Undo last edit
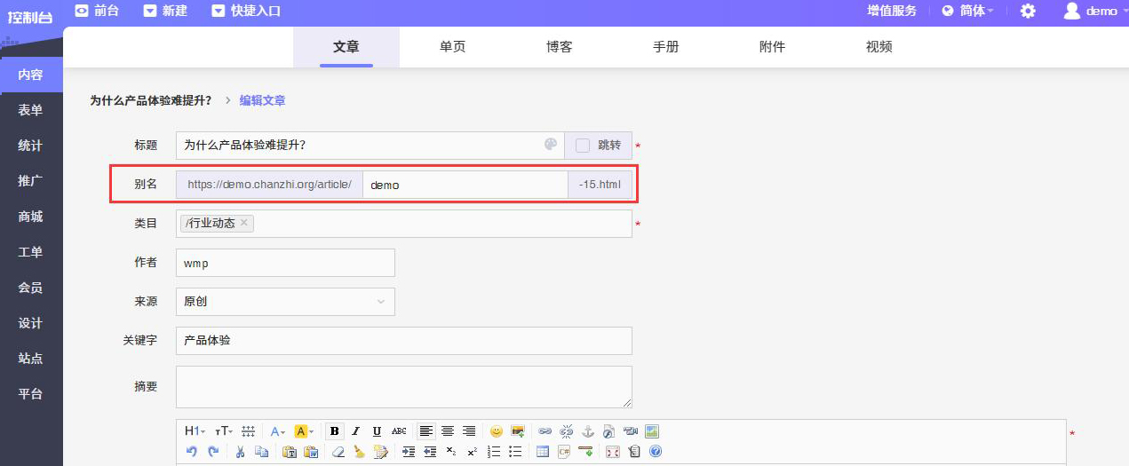Image resolution: width=1129 pixels, height=466 pixels. point(192,451)
